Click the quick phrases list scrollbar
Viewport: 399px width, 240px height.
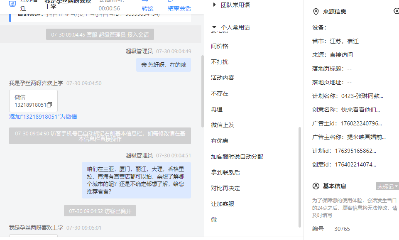299,177
